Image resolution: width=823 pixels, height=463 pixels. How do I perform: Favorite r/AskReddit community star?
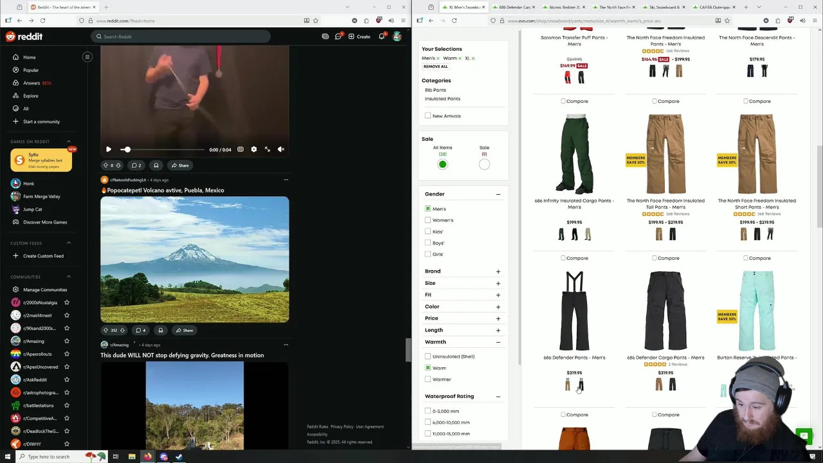pos(67,380)
